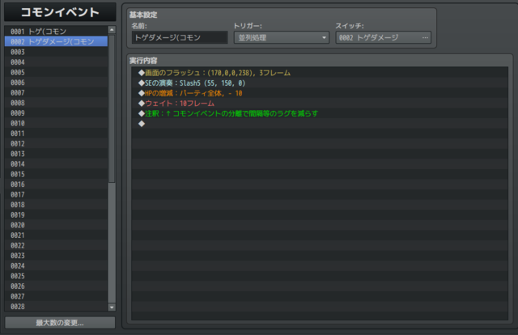Select empty common event 0006

(x=56, y=83)
